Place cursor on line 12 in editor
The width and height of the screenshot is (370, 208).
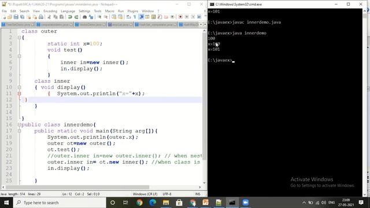point(111,100)
